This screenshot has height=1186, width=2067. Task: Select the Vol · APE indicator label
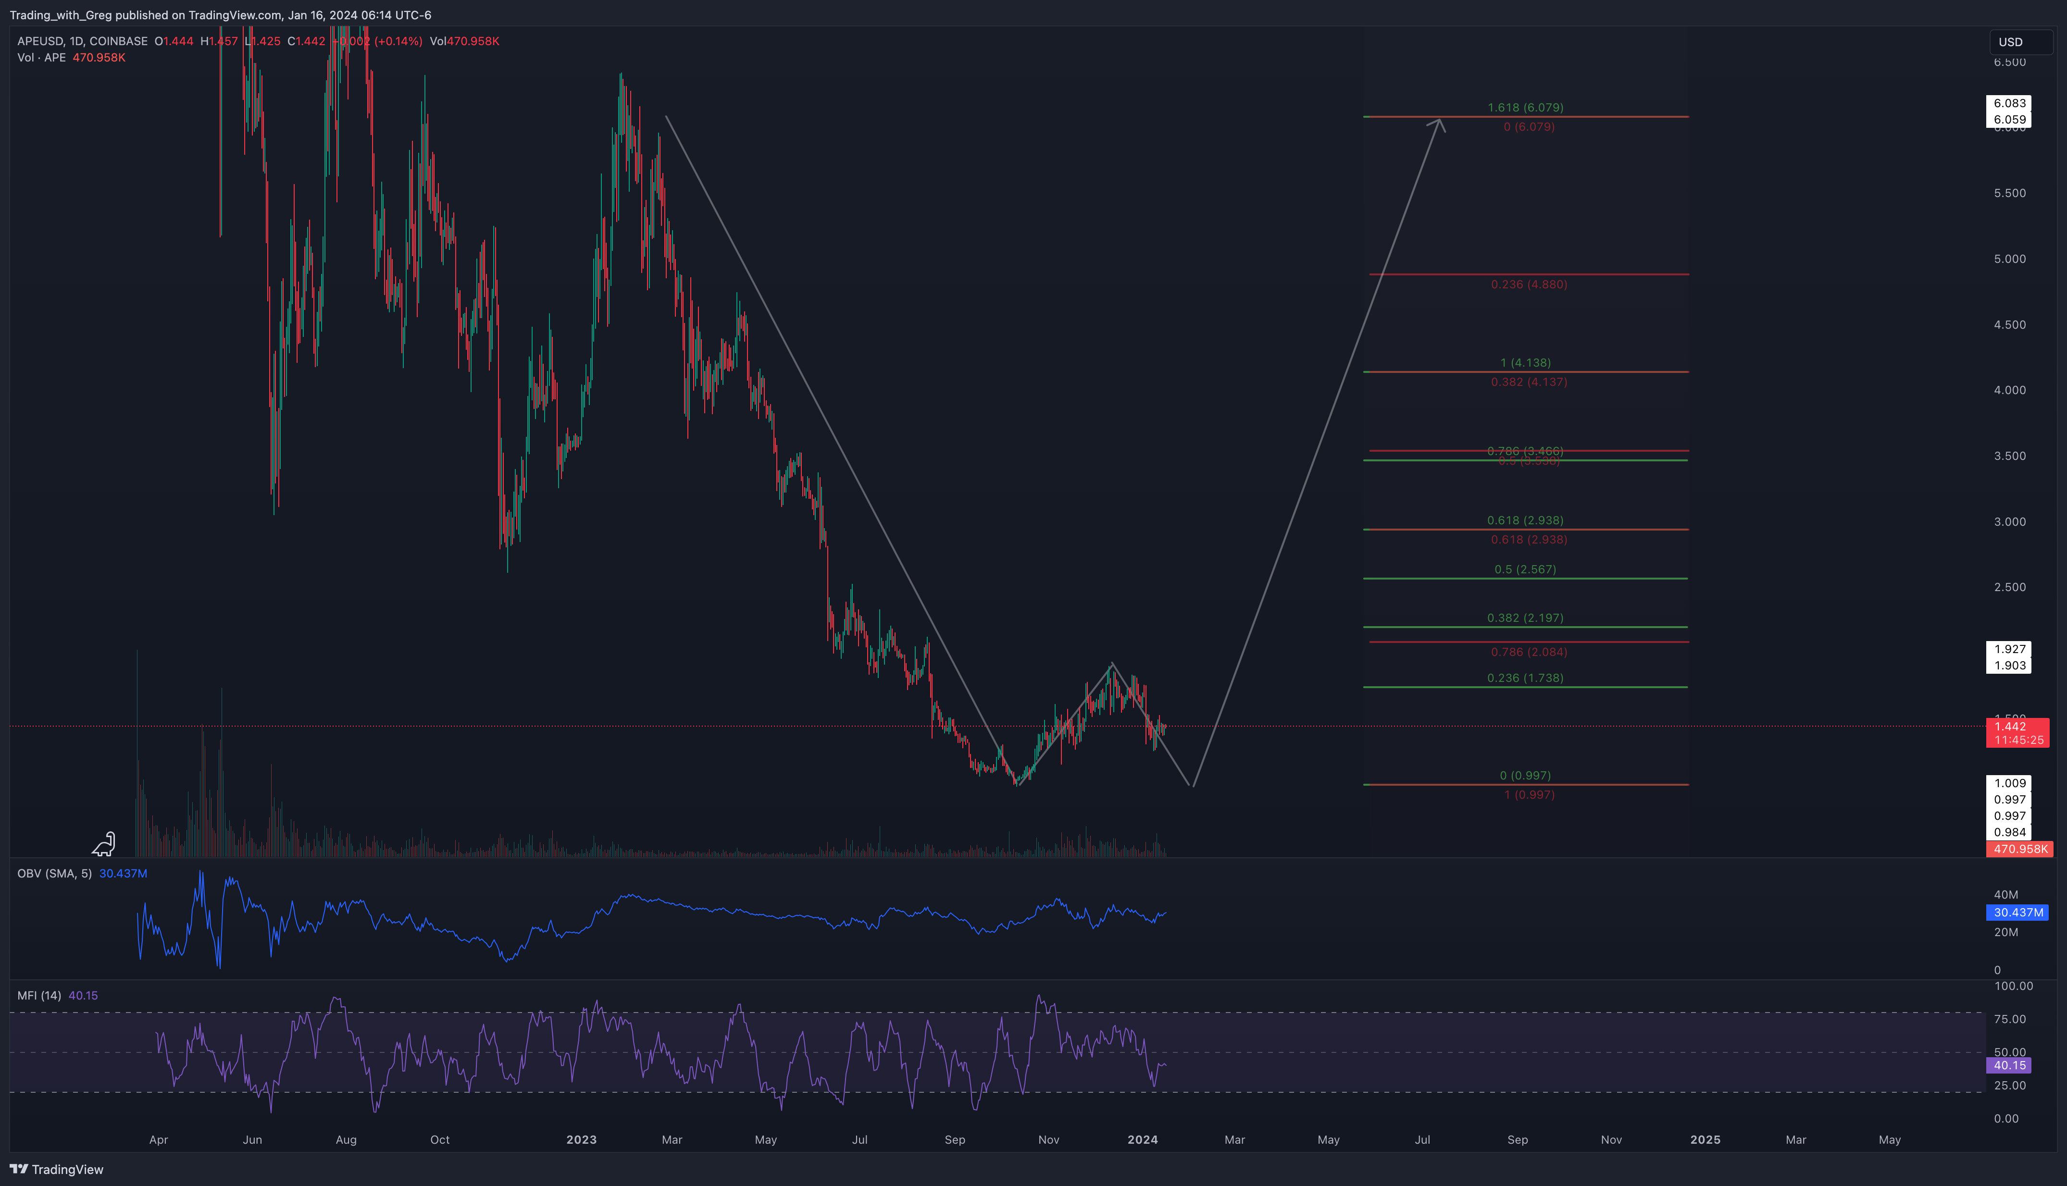(x=41, y=58)
